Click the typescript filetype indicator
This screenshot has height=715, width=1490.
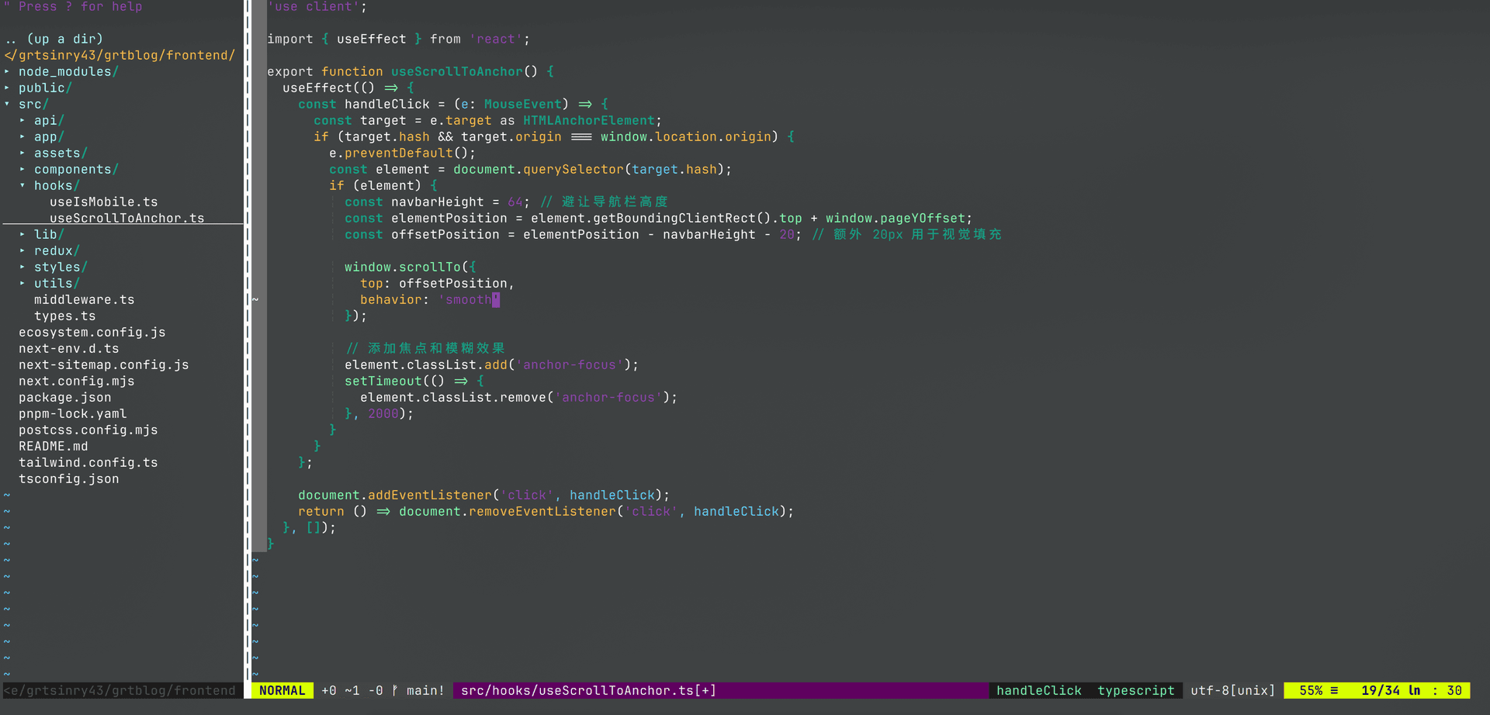click(x=1135, y=690)
